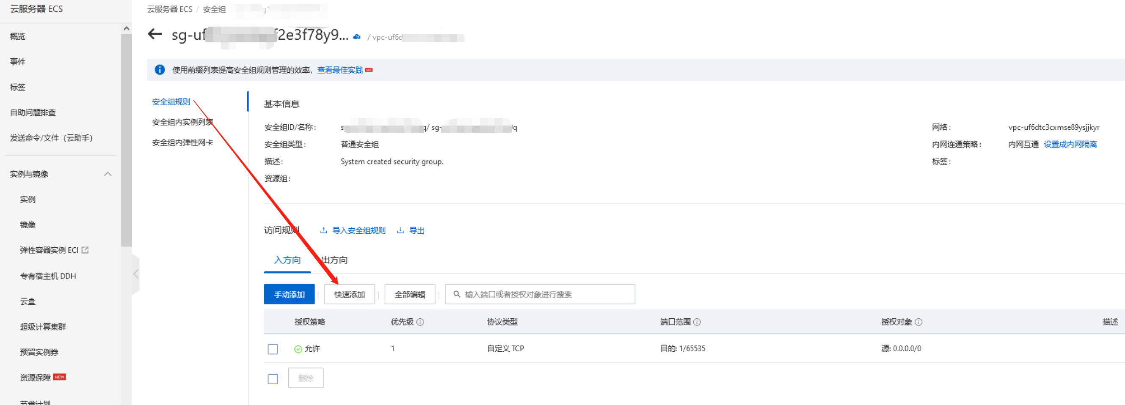Click the blue info icon in banner
The width and height of the screenshot is (1125, 405).
coord(160,70)
